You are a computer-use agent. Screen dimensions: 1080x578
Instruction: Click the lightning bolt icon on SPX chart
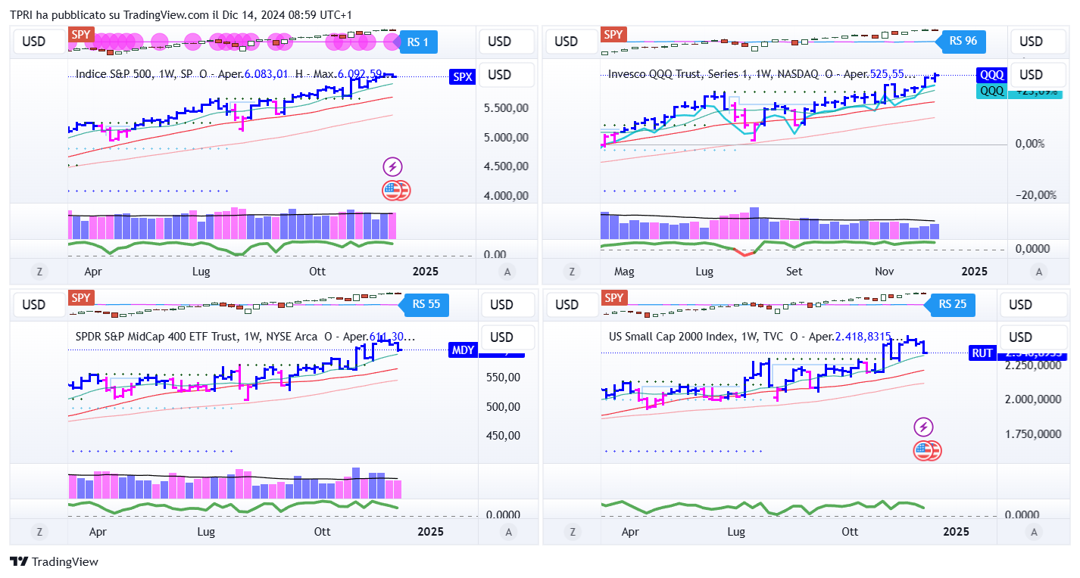click(x=392, y=167)
